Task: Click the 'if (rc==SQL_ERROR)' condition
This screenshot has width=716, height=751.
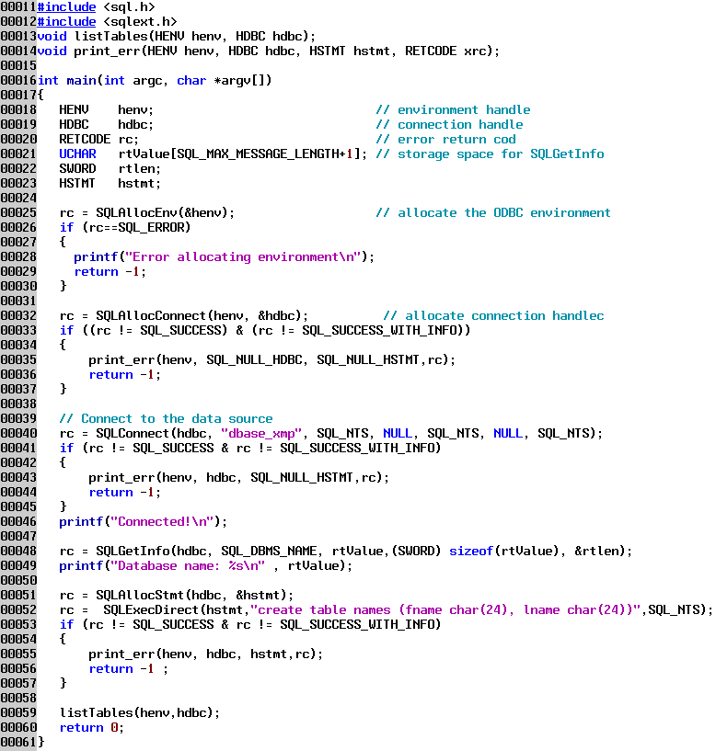Action: point(125,228)
